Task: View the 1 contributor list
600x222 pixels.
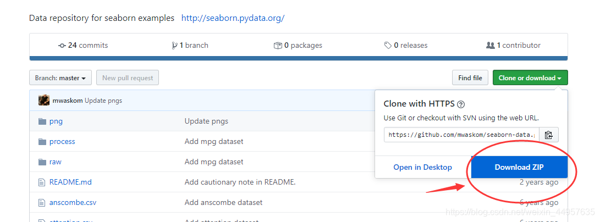Action: point(514,46)
